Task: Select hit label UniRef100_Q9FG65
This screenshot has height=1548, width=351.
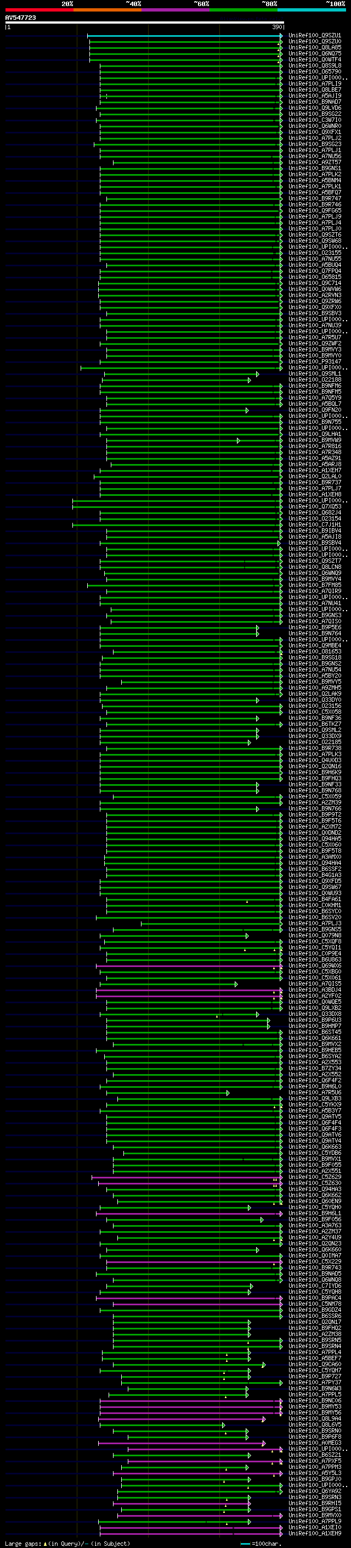Action: pyautogui.click(x=315, y=210)
